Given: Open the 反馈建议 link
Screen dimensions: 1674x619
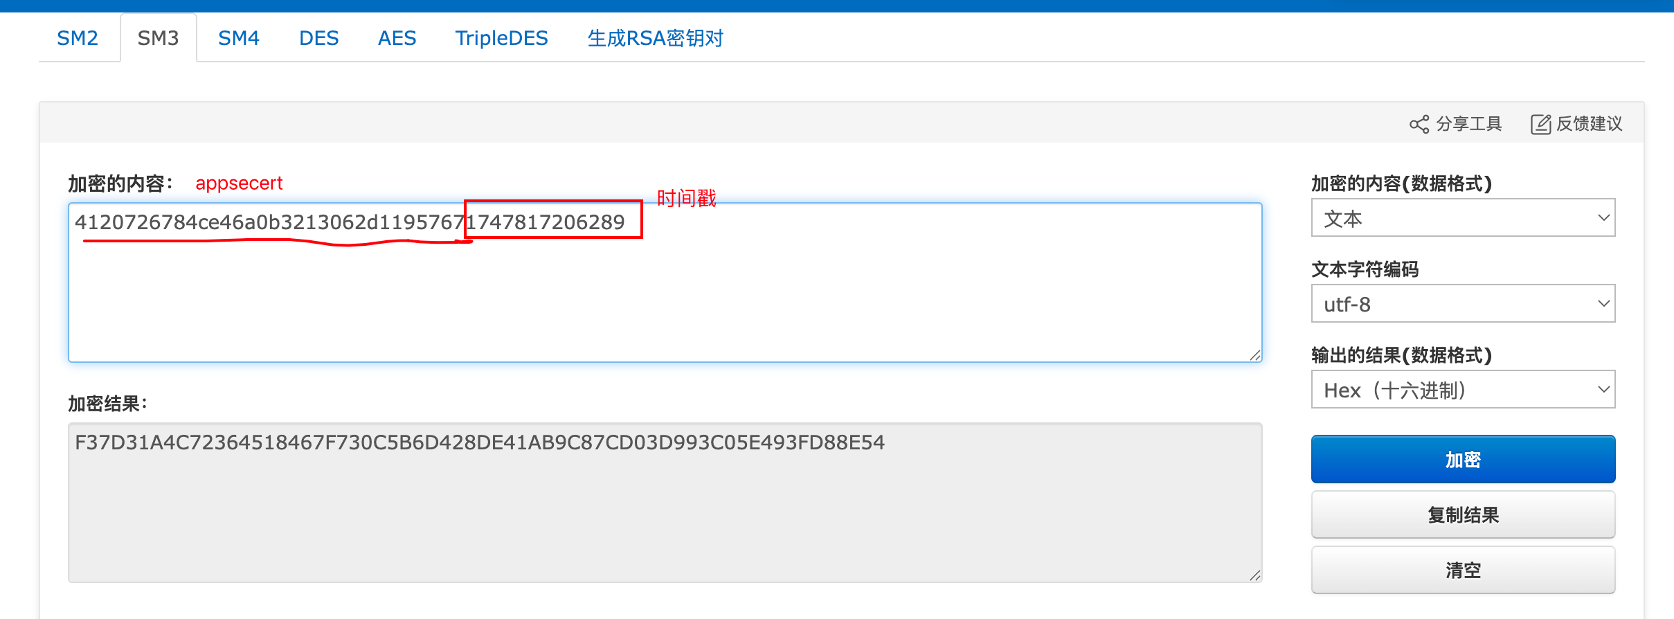Looking at the screenshot, I should [x=1589, y=124].
